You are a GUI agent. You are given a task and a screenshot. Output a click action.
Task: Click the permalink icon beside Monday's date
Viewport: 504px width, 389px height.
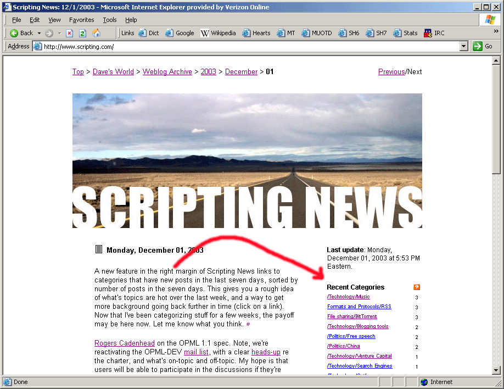pyautogui.click(x=99, y=249)
